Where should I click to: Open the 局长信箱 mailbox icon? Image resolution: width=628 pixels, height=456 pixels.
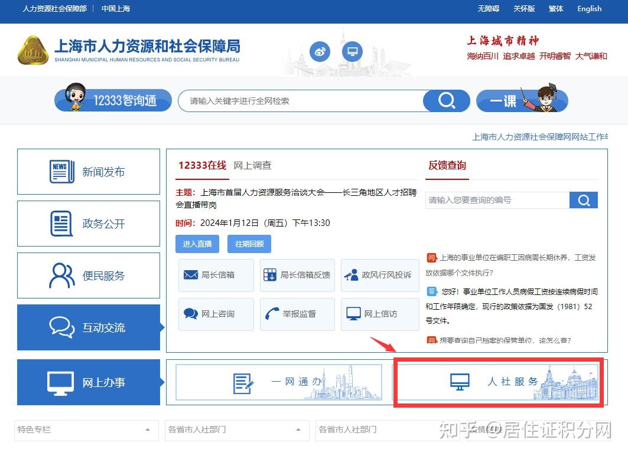[216, 275]
